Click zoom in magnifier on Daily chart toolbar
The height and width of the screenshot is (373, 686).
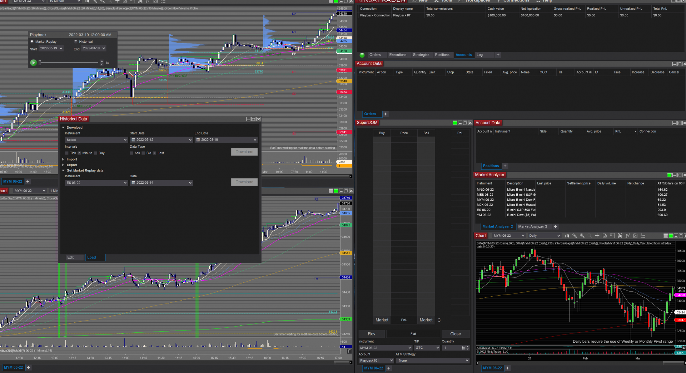(582, 236)
